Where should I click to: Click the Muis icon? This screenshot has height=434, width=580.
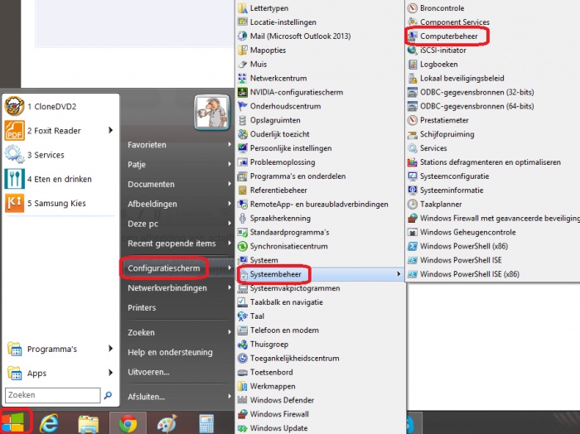(242, 65)
